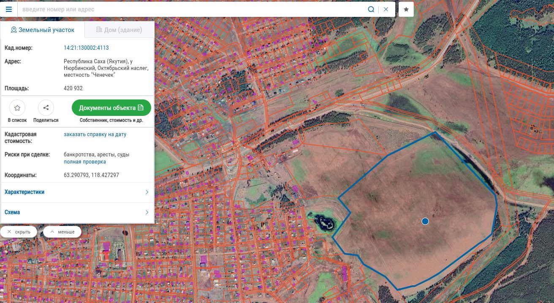Click заказать справку на дату link
This screenshot has width=554, height=303.
(x=95, y=134)
